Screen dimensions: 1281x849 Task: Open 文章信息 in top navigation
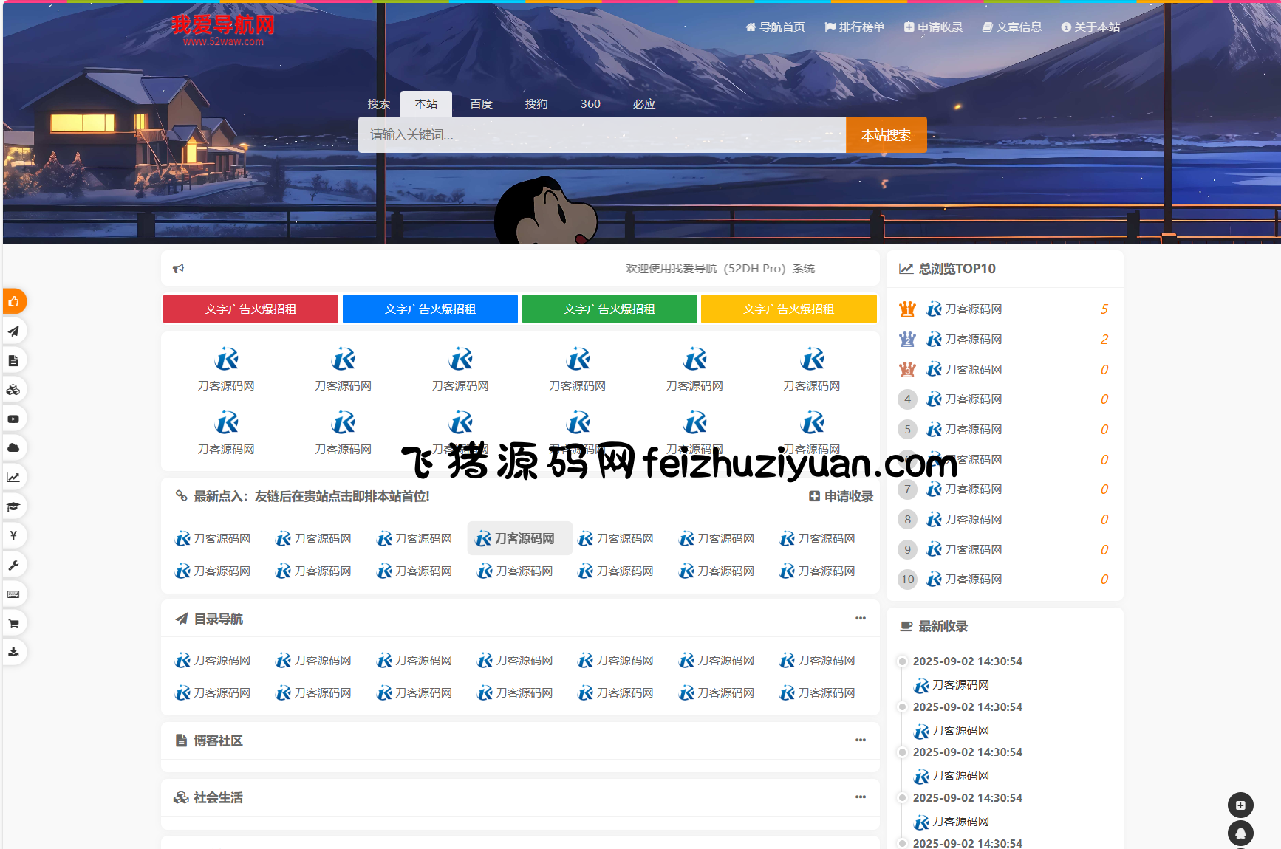click(1012, 27)
